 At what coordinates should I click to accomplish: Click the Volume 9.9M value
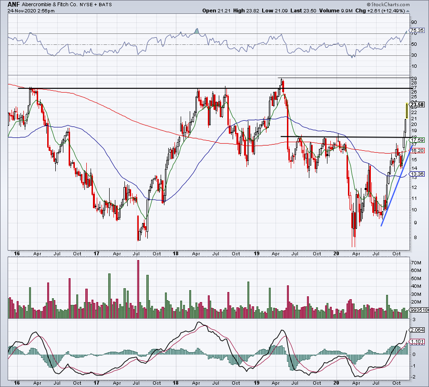[x=336, y=10]
